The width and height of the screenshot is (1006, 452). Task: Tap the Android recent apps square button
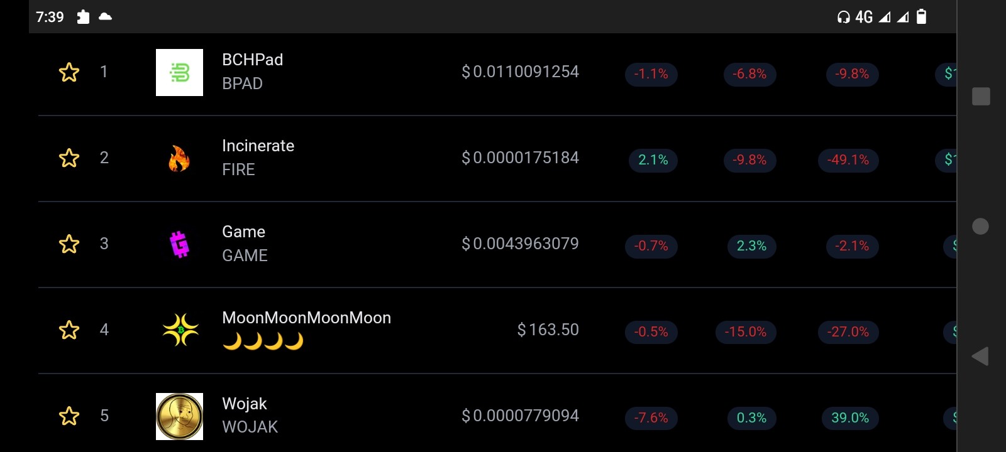coord(981,96)
